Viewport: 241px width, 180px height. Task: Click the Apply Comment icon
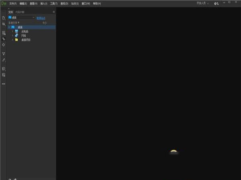coord(4,69)
